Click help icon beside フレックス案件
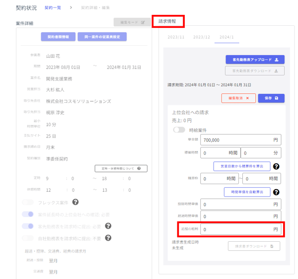Image resolution: width=298 pixels, height=279 pixels. click(x=75, y=202)
